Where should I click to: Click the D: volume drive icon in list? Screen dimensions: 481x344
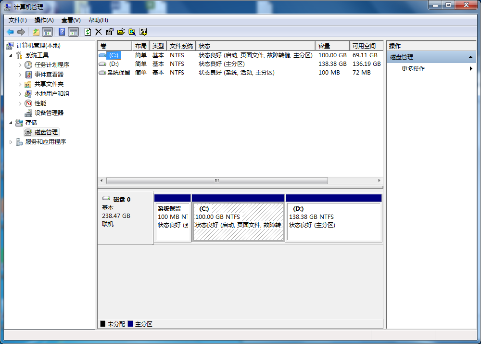pyautogui.click(x=102, y=64)
